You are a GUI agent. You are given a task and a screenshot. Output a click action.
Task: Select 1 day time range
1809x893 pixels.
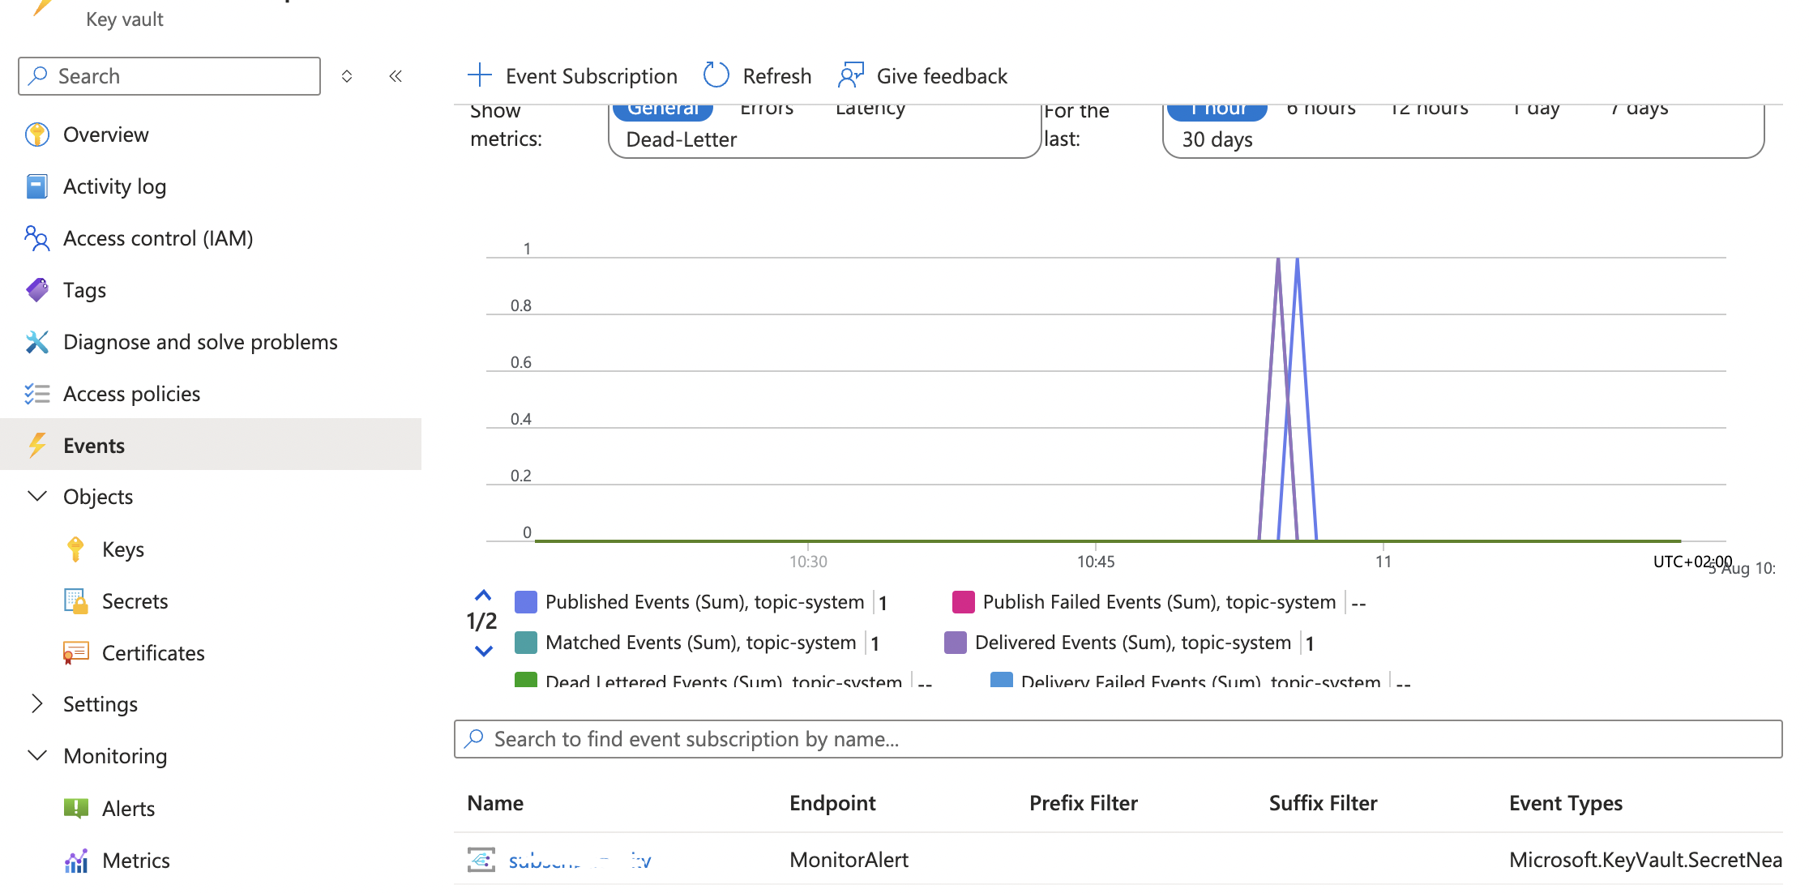point(1536,109)
